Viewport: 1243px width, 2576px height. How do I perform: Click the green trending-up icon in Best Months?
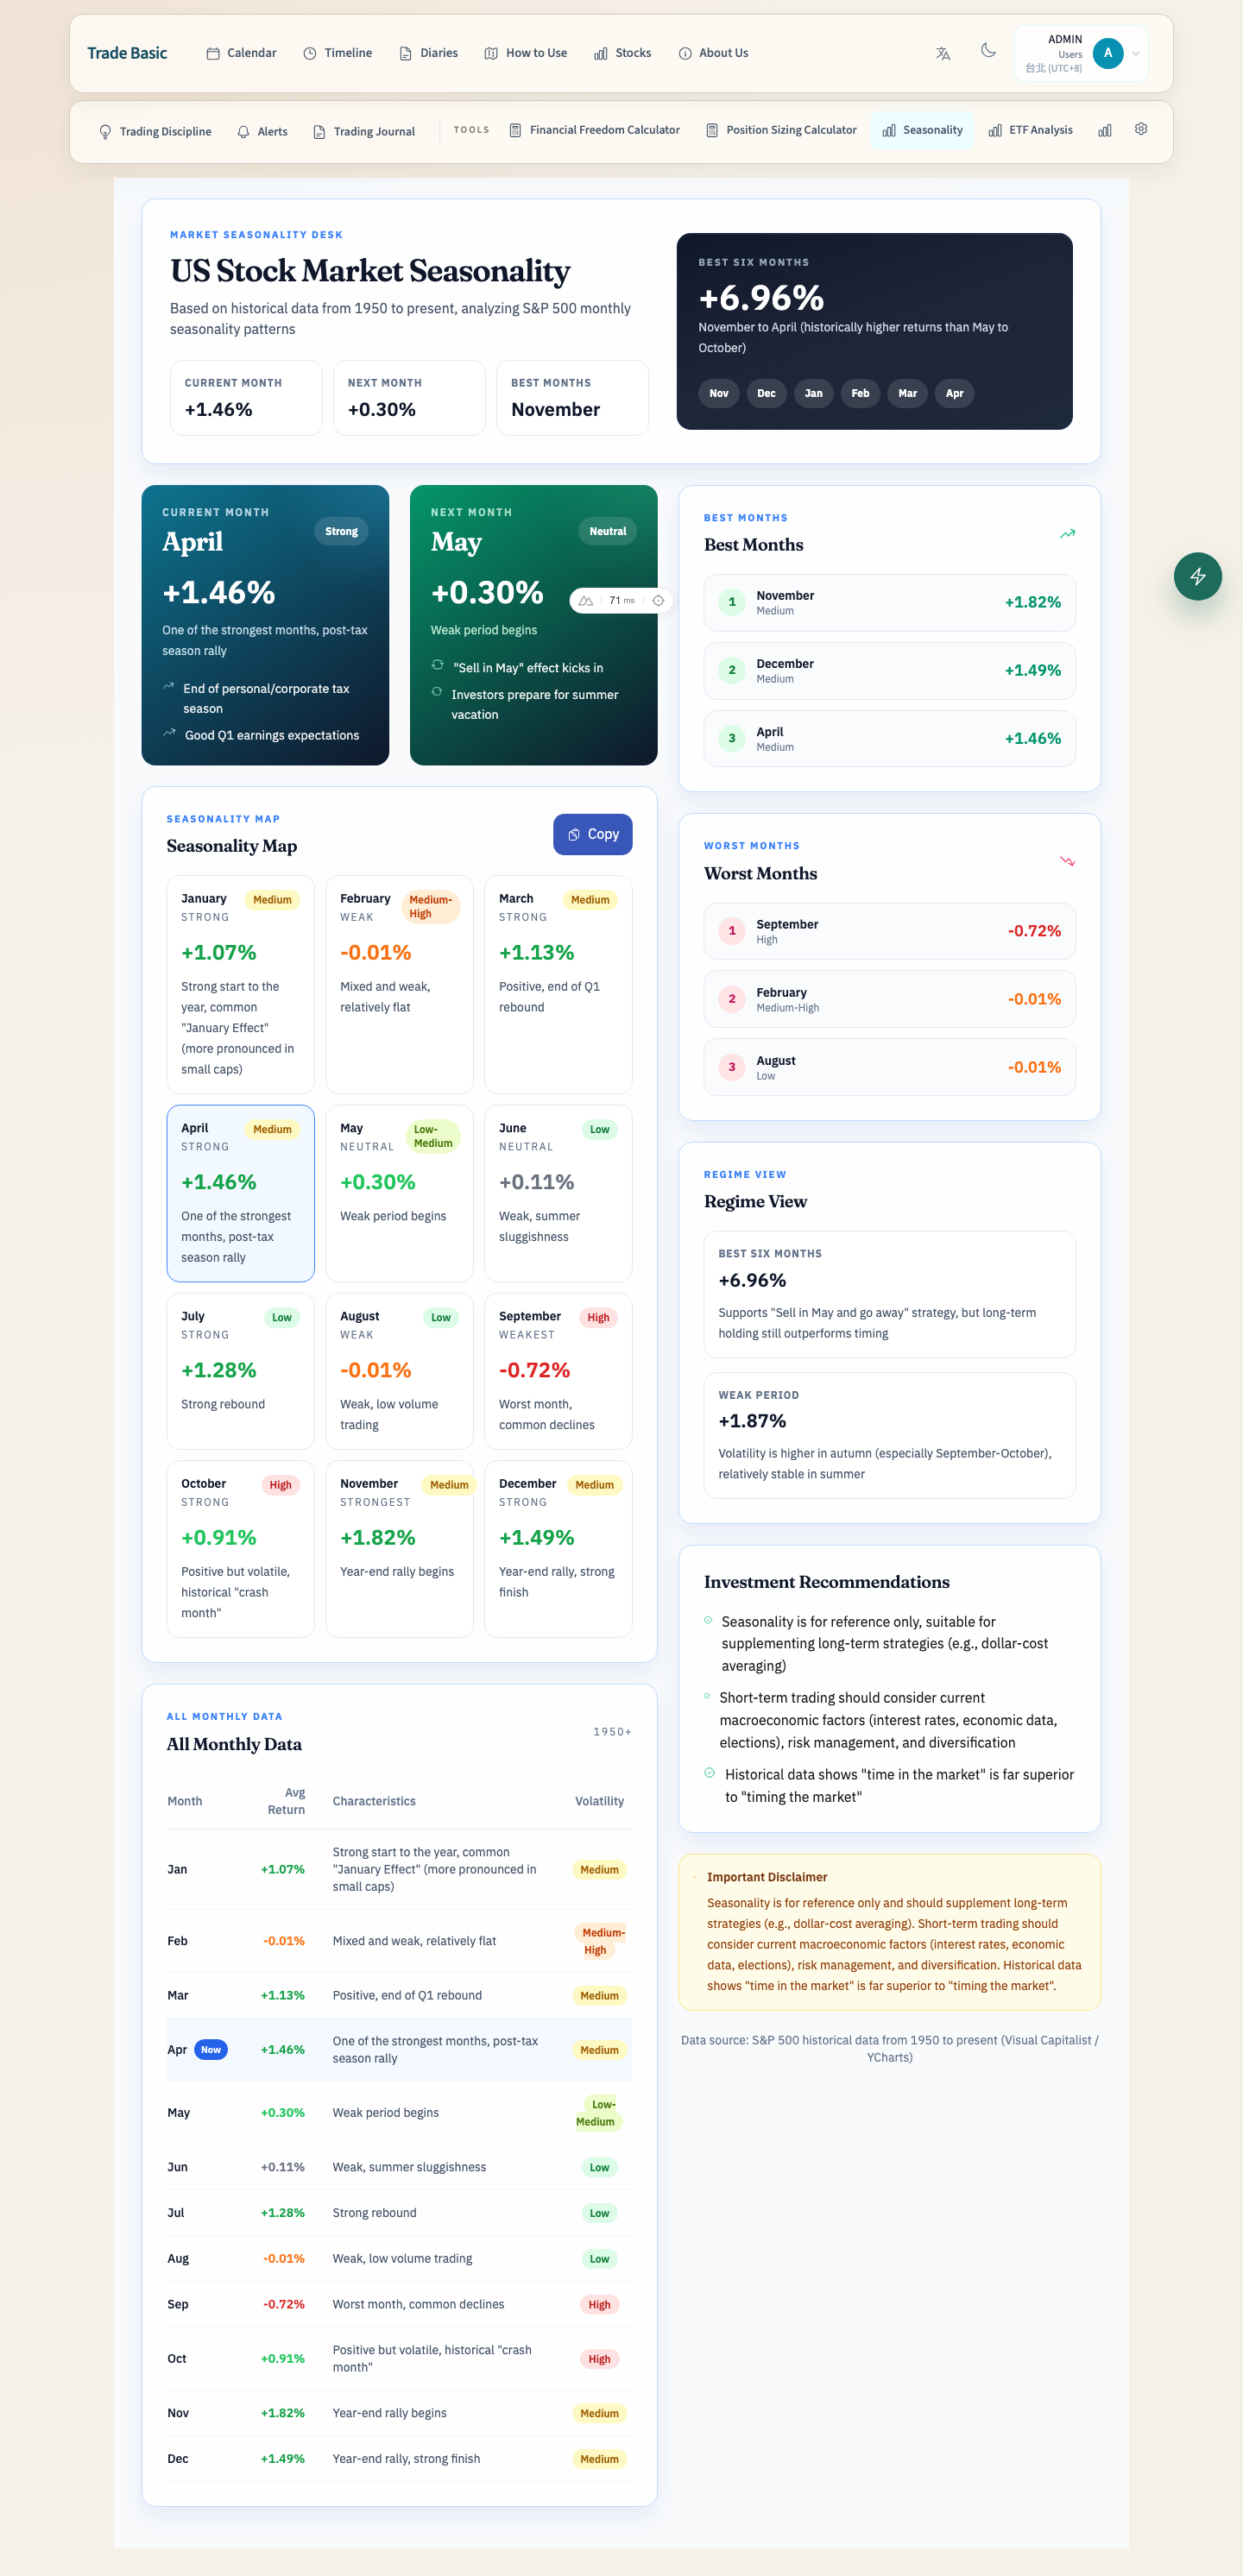(1067, 534)
